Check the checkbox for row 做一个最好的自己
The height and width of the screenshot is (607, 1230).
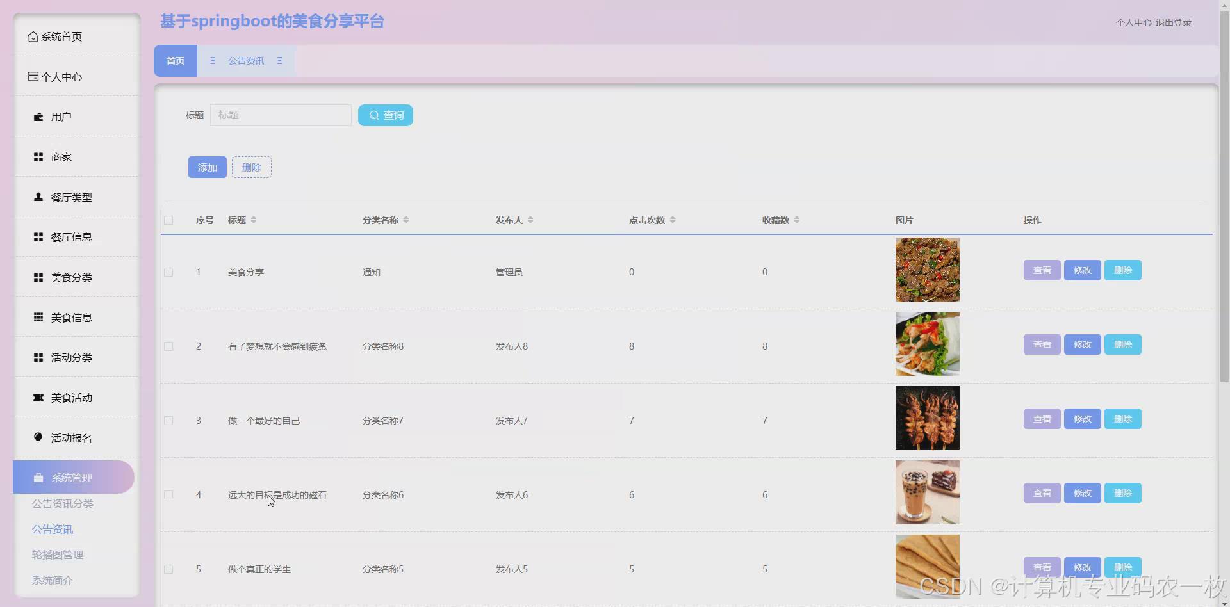point(168,420)
